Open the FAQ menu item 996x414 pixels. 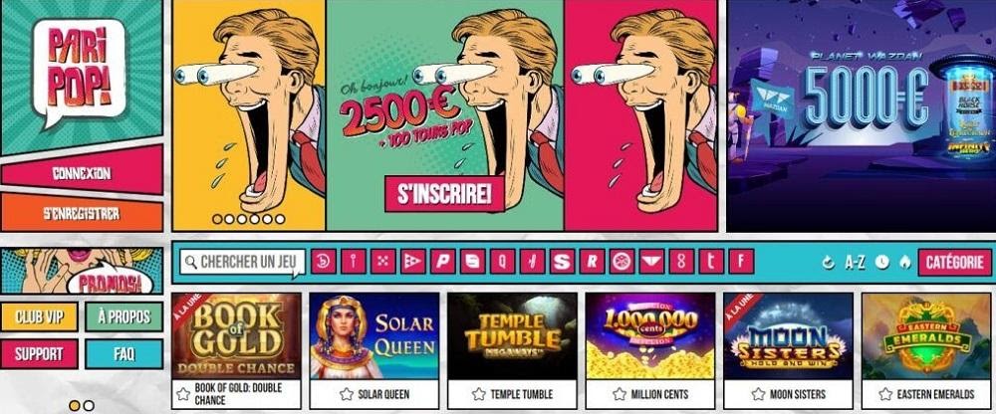pyautogui.click(x=124, y=353)
